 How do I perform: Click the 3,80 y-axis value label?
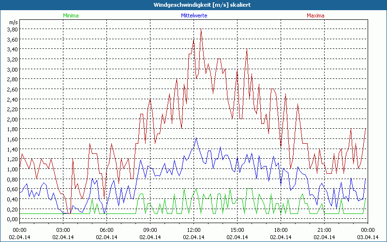click(x=12, y=29)
